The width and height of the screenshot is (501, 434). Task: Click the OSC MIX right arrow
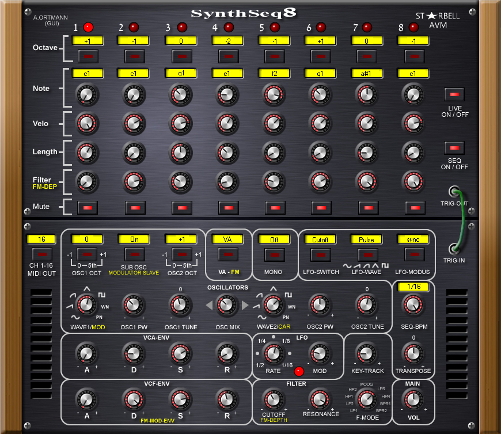point(245,305)
